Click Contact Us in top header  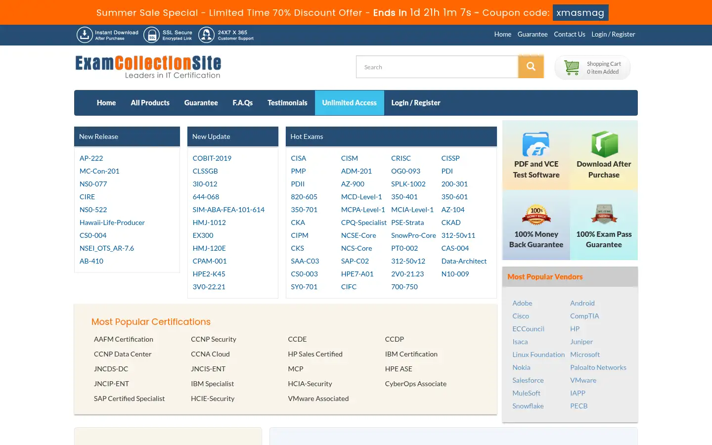(570, 34)
